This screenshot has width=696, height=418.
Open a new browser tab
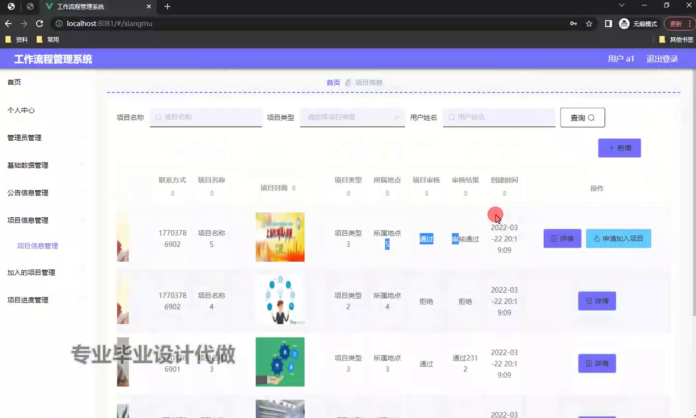[x=167, y=6]
